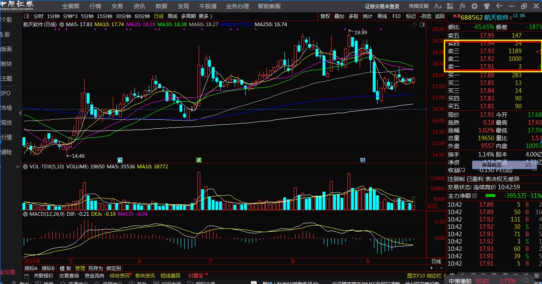Viewport: 542px width, 284px height.
Task: Go back using the left arrow icon
Action: [499, 6]
